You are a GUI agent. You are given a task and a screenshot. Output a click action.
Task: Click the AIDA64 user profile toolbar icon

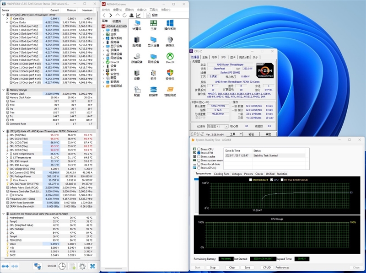(x=131, y=15)
